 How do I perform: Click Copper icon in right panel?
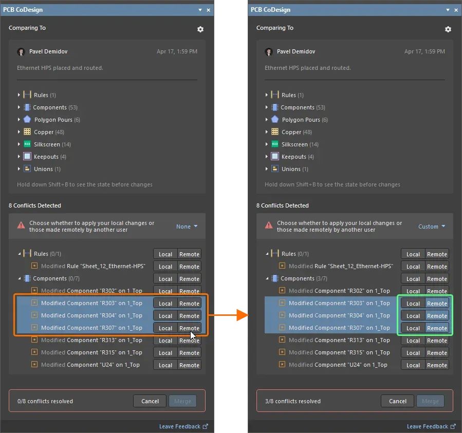pyautogui.click(x=275, y=131)
